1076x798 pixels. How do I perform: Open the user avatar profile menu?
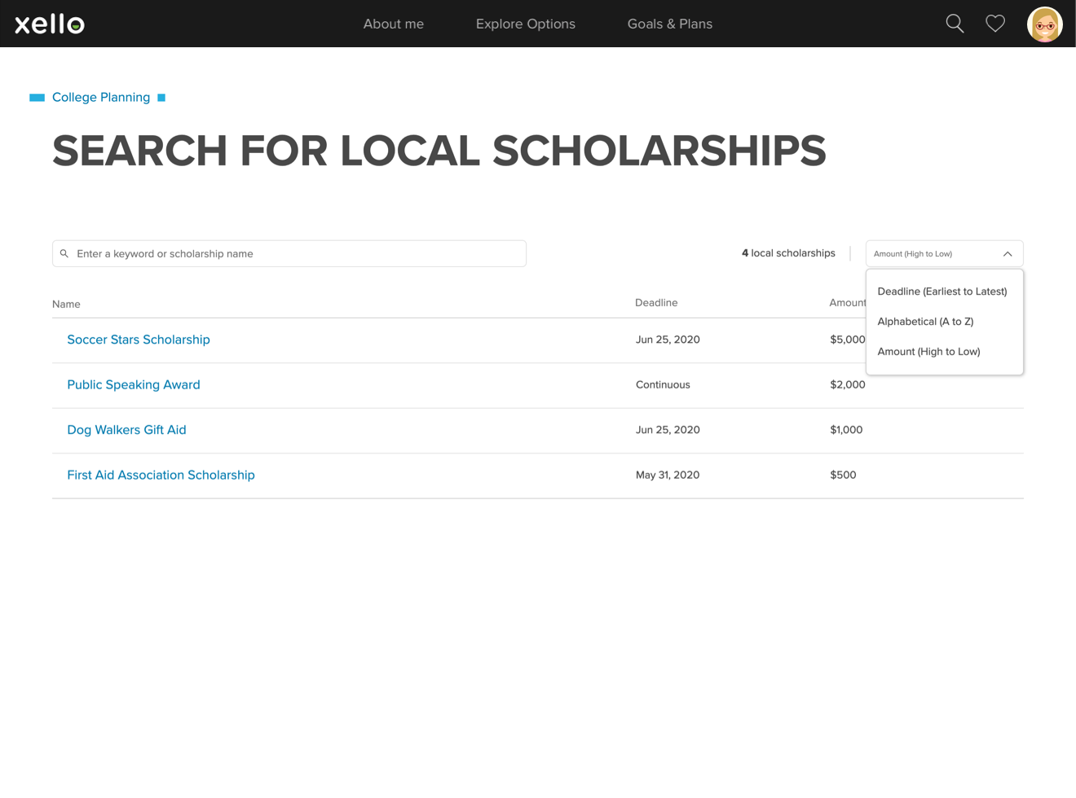[x=1044, y=24]
